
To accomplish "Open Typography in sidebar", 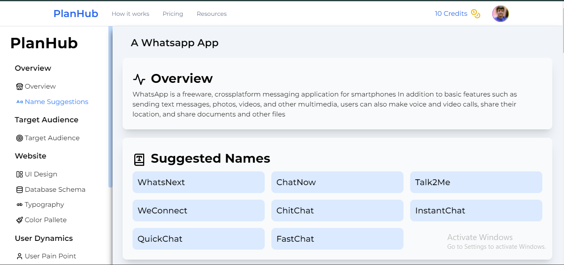I will point(44,205).
